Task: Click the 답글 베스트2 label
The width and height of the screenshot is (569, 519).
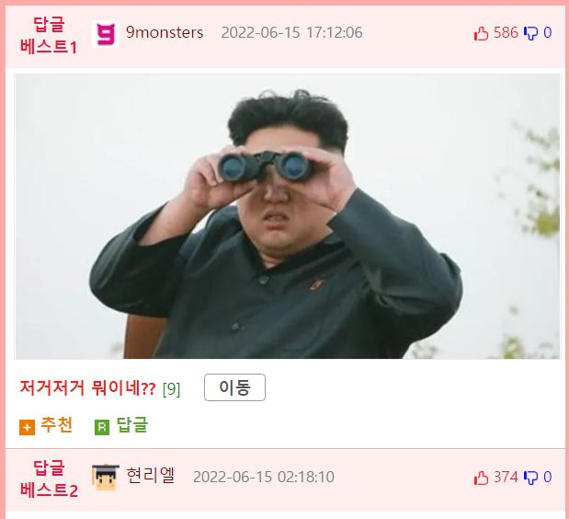Action: [x=49, y=479]
